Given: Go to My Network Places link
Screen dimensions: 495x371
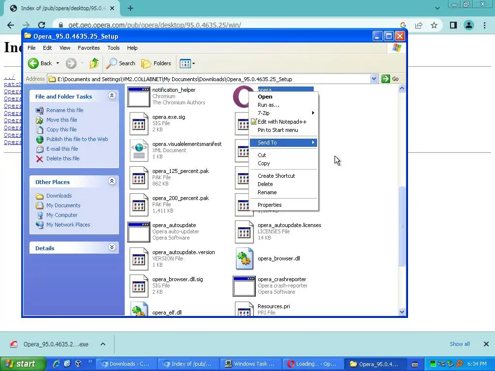Looking at the screenshot, I should [x=68, y=225].
